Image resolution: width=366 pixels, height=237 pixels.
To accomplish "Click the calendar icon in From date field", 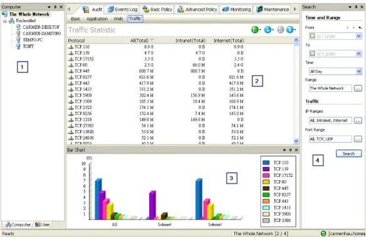I will point(312,36).
